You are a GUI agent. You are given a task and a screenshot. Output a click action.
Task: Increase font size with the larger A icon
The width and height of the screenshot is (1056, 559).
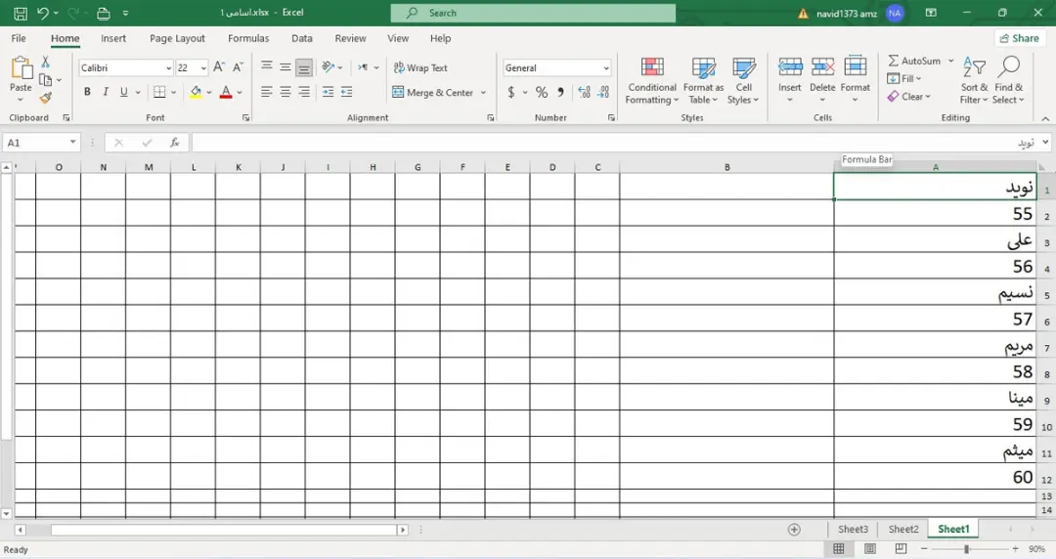coord(219,67)
